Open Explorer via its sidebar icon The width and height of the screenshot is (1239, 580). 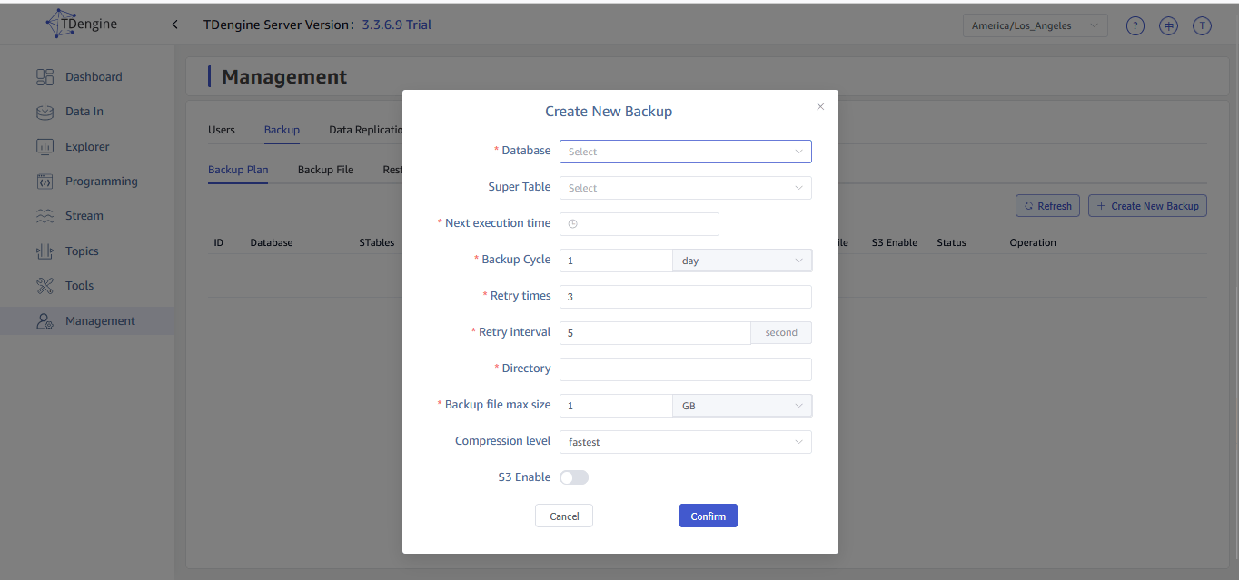click(45, 147)
